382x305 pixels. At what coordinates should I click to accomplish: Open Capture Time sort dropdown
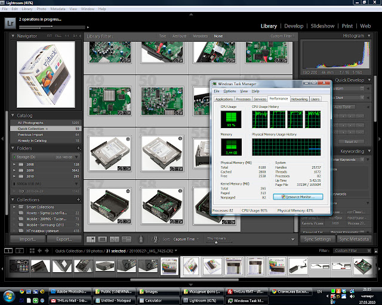pos(186,239)
